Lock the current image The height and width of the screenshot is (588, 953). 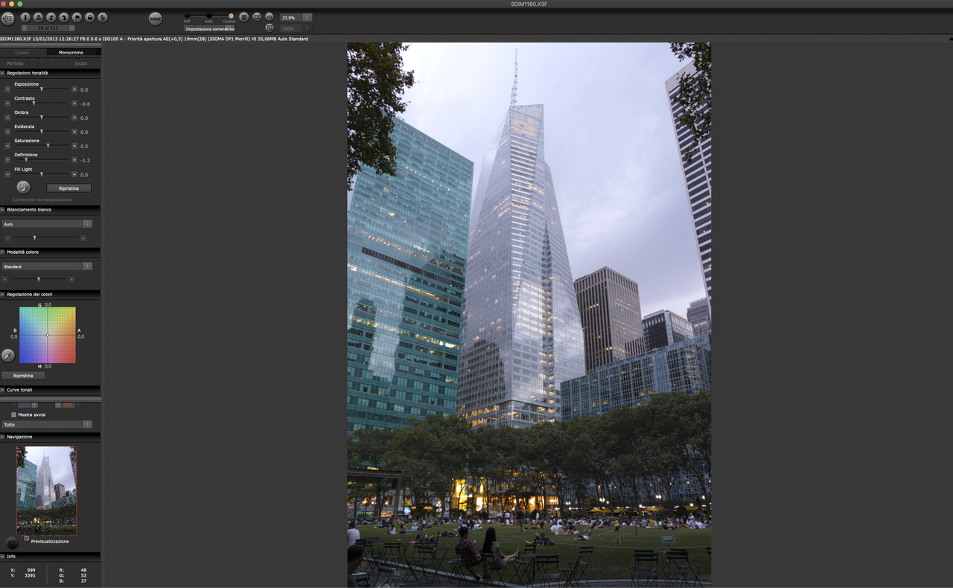(89, 17)
